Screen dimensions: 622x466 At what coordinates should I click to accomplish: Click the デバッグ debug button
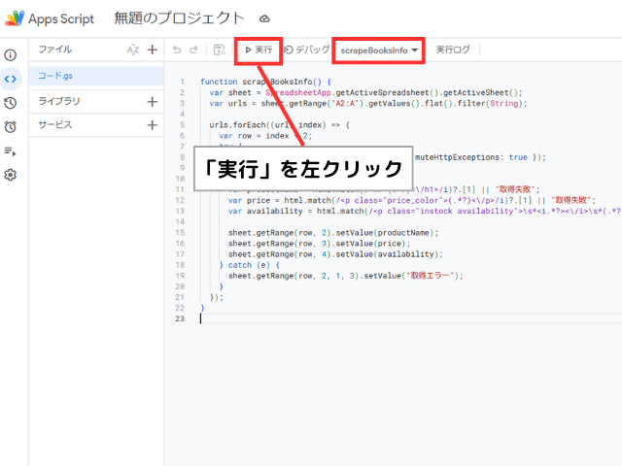coord(306,50)
